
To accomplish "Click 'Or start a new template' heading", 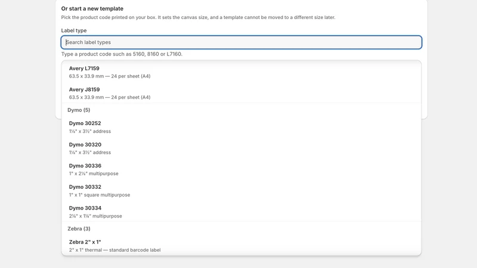I will (92, 8).
